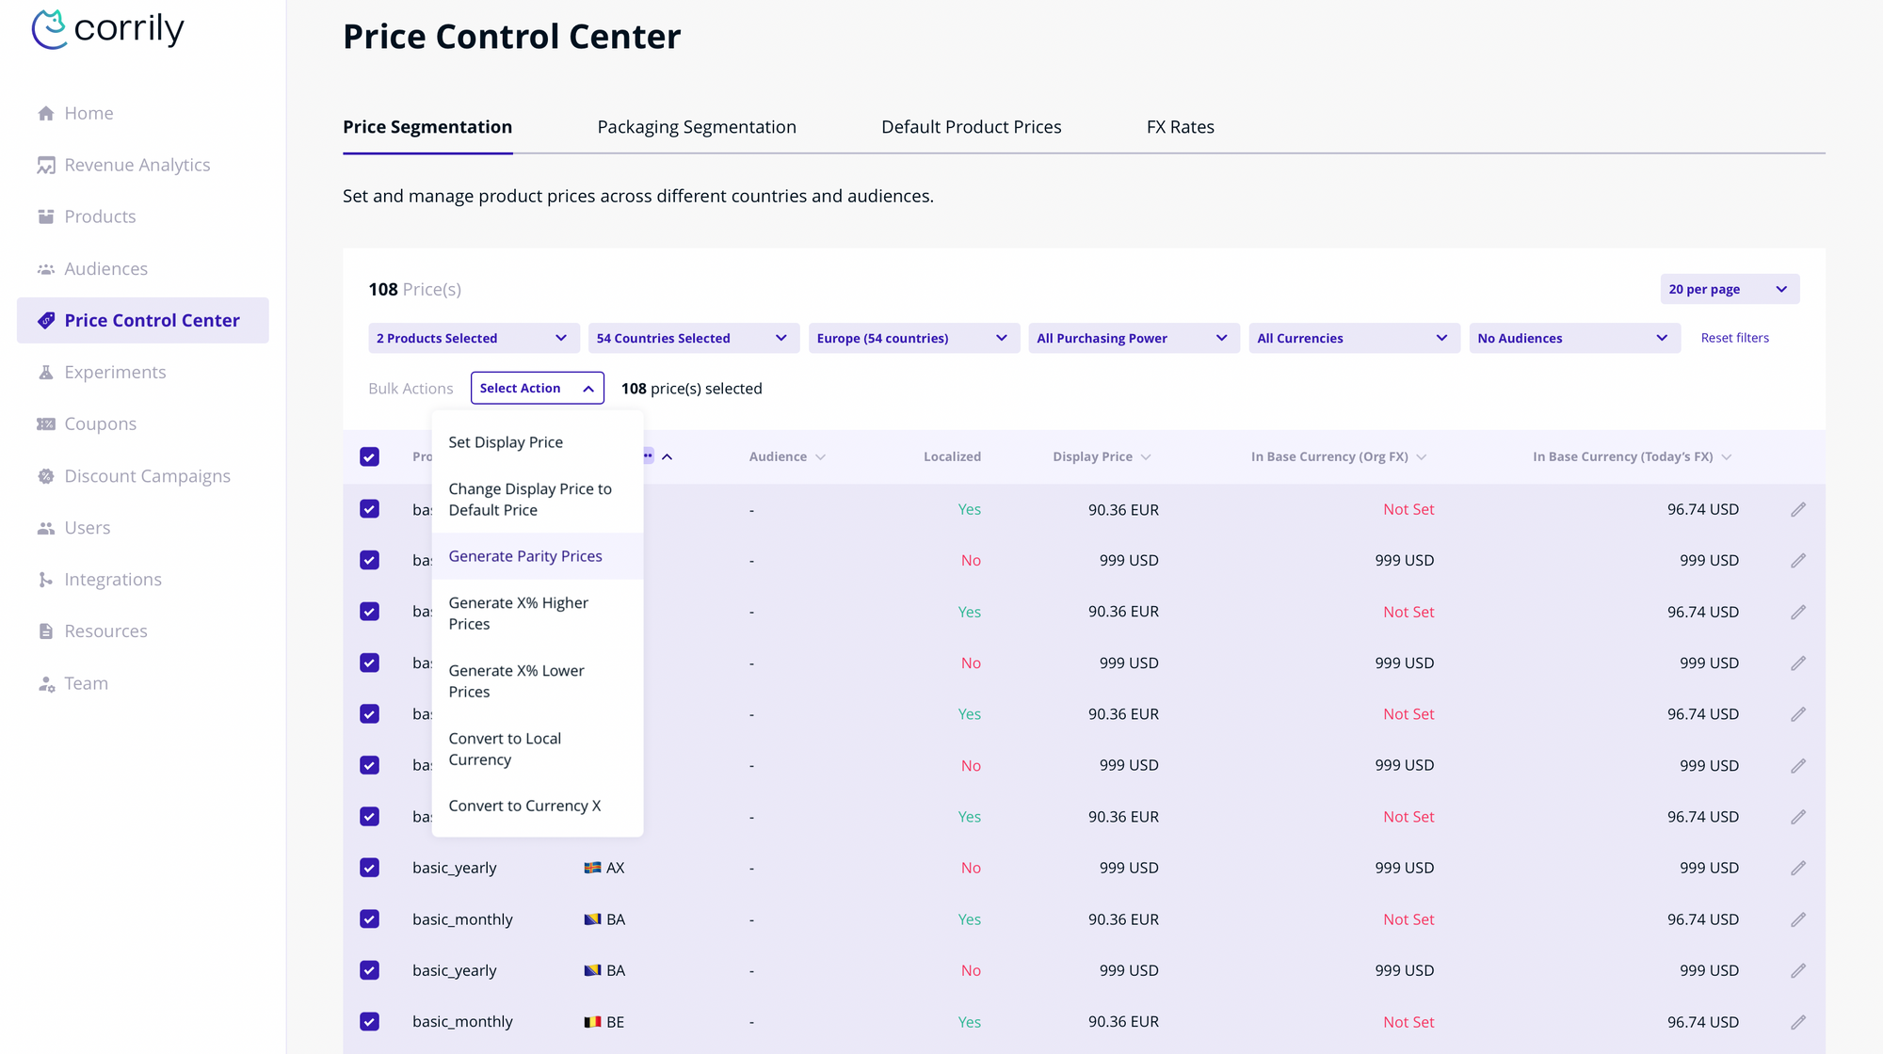This screenshot has width=1883, height=1054.
Task: Click pencil icon on basic_yearly BA row
Action: [1798, 970]
